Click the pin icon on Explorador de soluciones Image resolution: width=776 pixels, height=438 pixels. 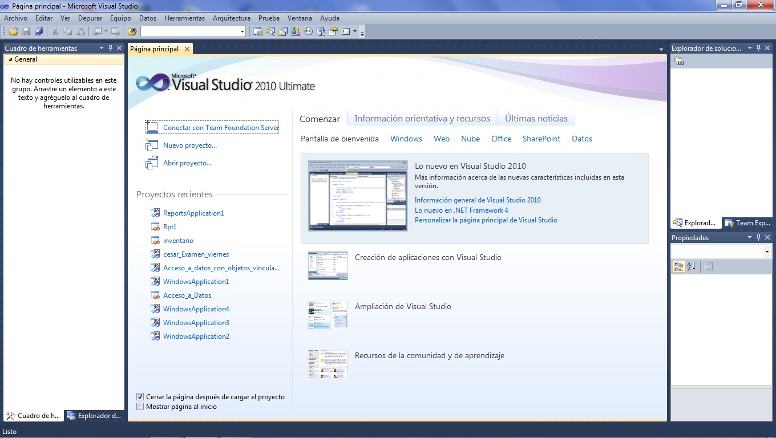coord(759,48)
